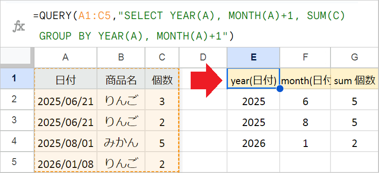Click the year(日付) result header cell
Image resolution: width=379 pixels, height=173 pixels.
coord(253,79)
